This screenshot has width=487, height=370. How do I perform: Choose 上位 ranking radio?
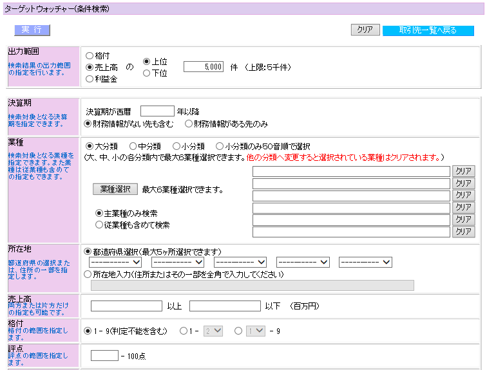(147, 61)
